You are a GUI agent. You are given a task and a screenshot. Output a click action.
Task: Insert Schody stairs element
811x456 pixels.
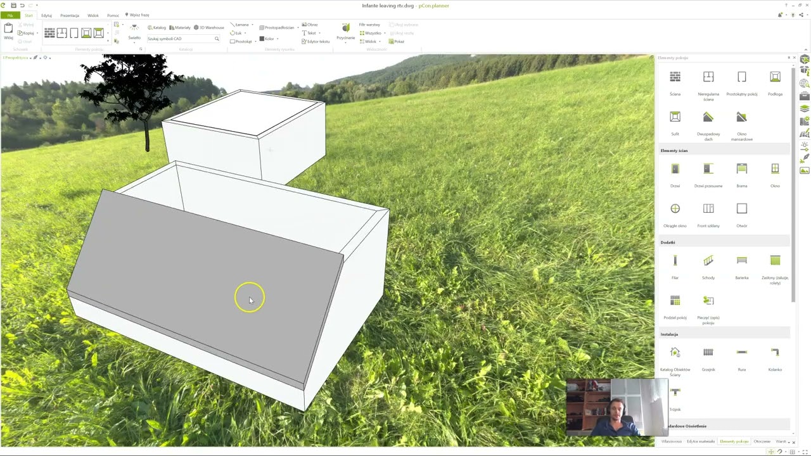click(x=708, y=266)
